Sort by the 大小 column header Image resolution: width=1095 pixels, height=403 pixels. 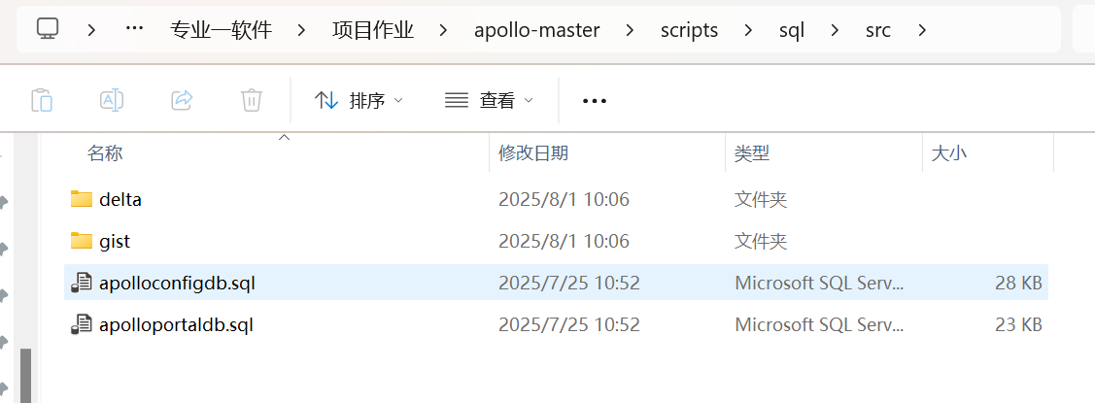[x=949, y=153]
